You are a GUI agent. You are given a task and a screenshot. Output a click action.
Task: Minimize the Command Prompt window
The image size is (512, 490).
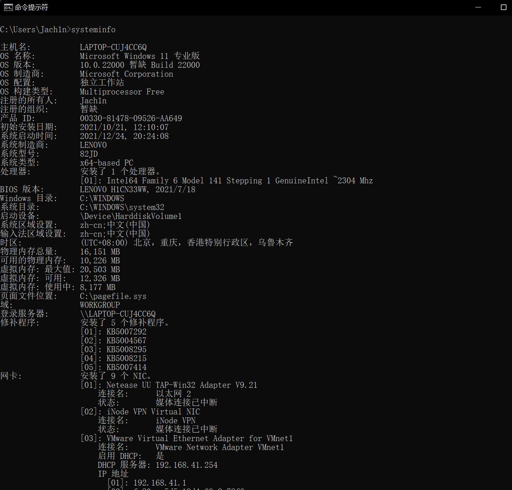pyautogui.click(x=478, y=7)
